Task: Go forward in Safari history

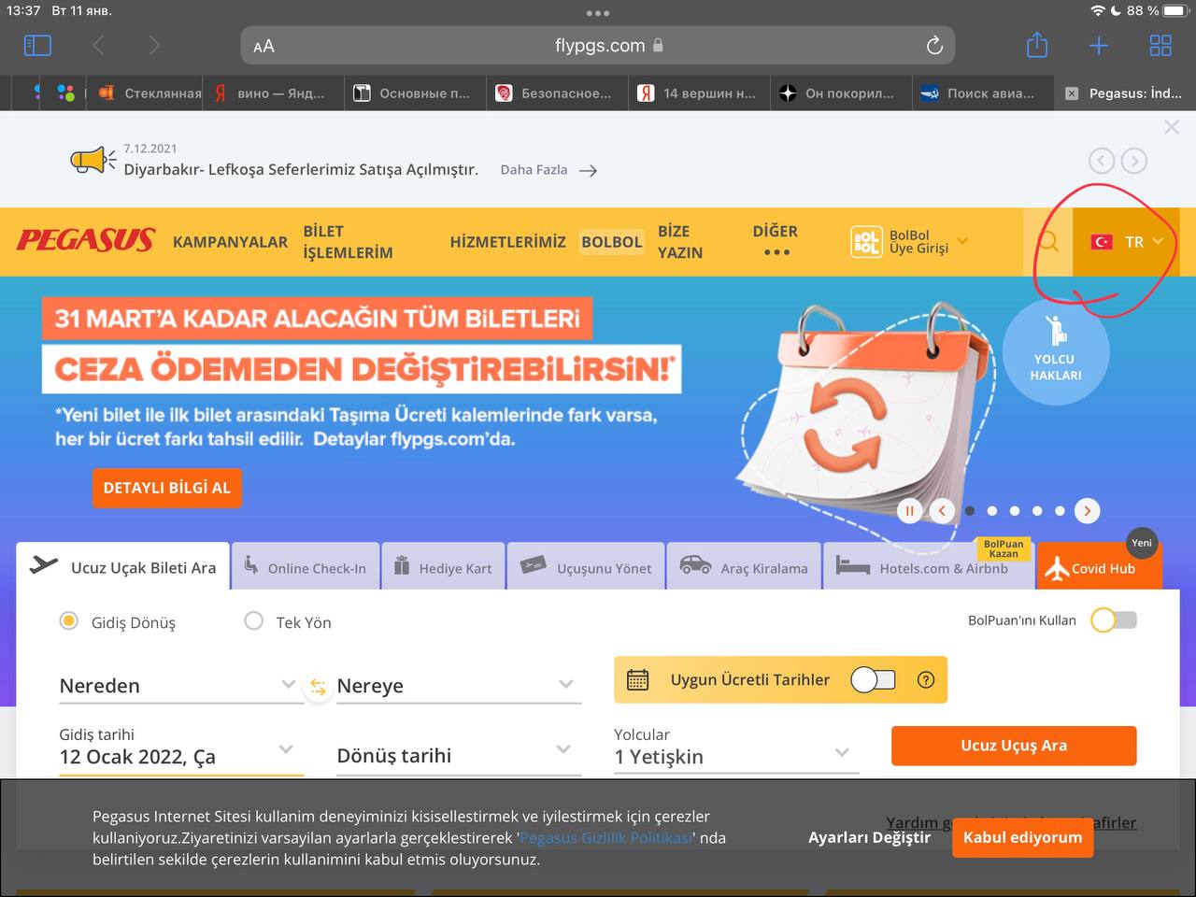Action: 155,45
